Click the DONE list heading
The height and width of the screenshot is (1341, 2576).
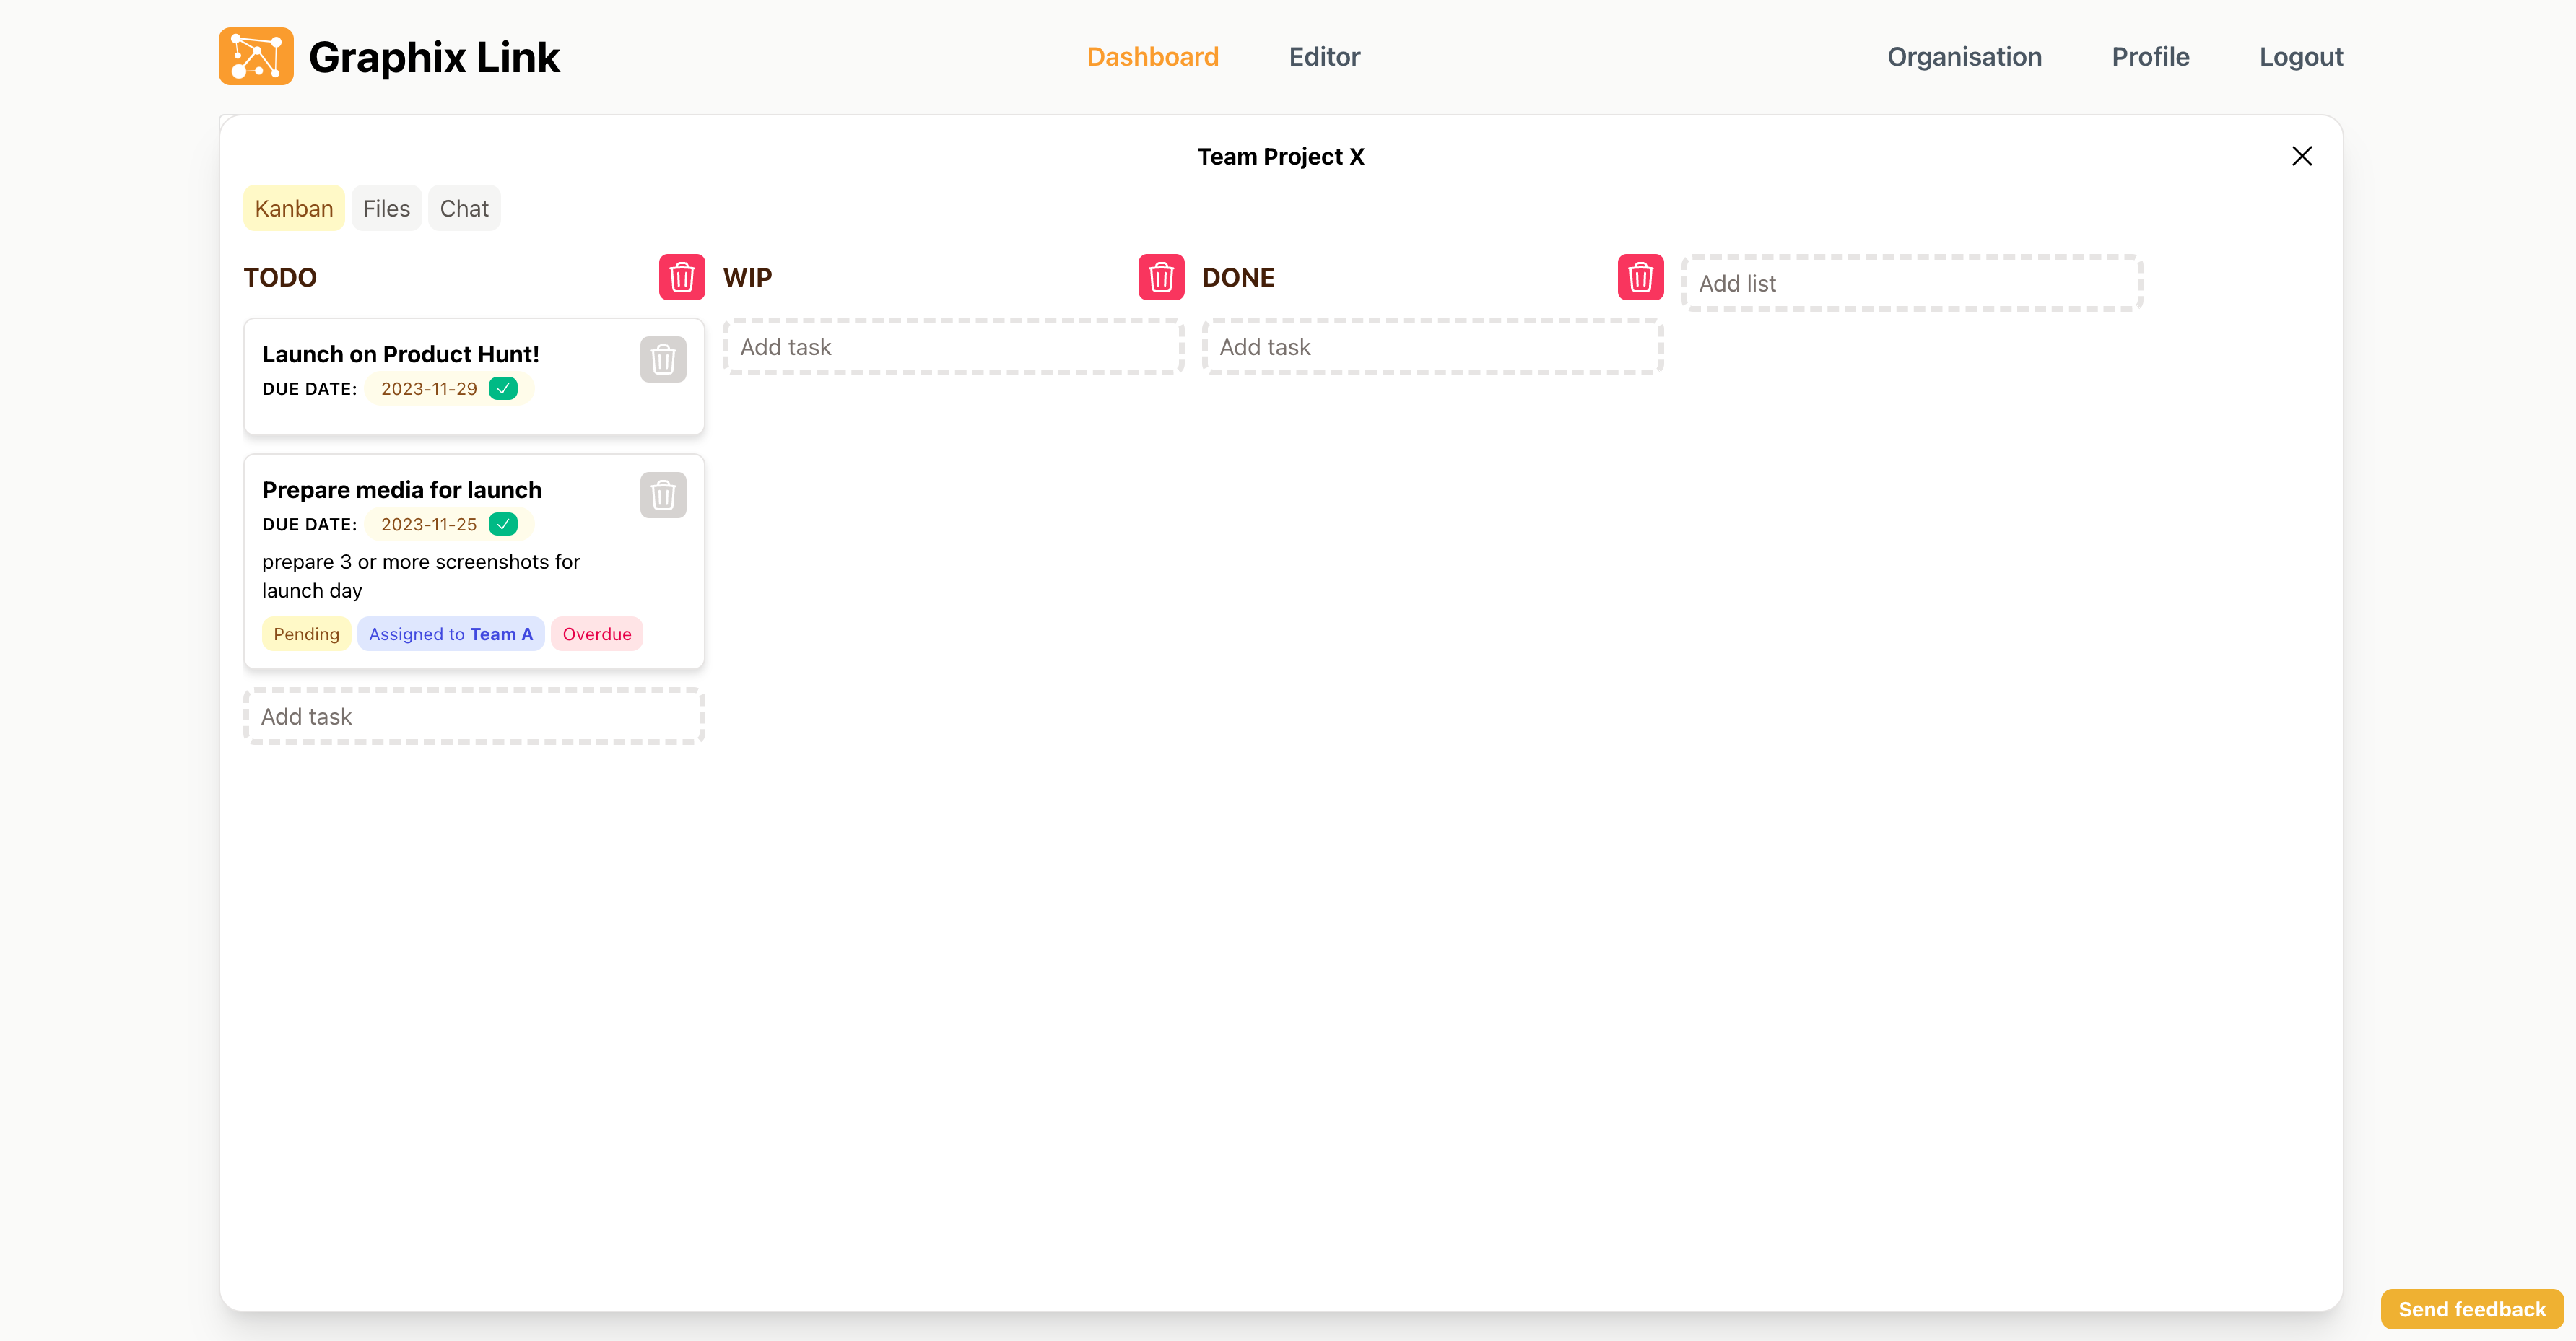point(1238,277)
